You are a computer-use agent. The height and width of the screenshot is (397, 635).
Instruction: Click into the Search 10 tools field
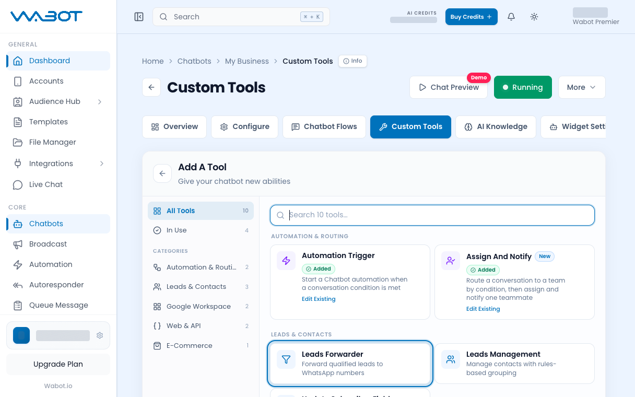432,215
